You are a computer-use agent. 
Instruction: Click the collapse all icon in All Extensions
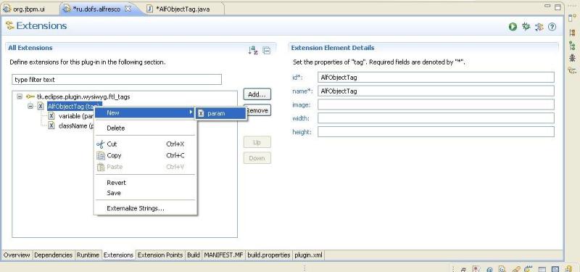click(266, 50)
